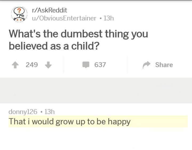
Task: Open u/ObviousEntertainer's profile
Action: (x=63, y=18)
